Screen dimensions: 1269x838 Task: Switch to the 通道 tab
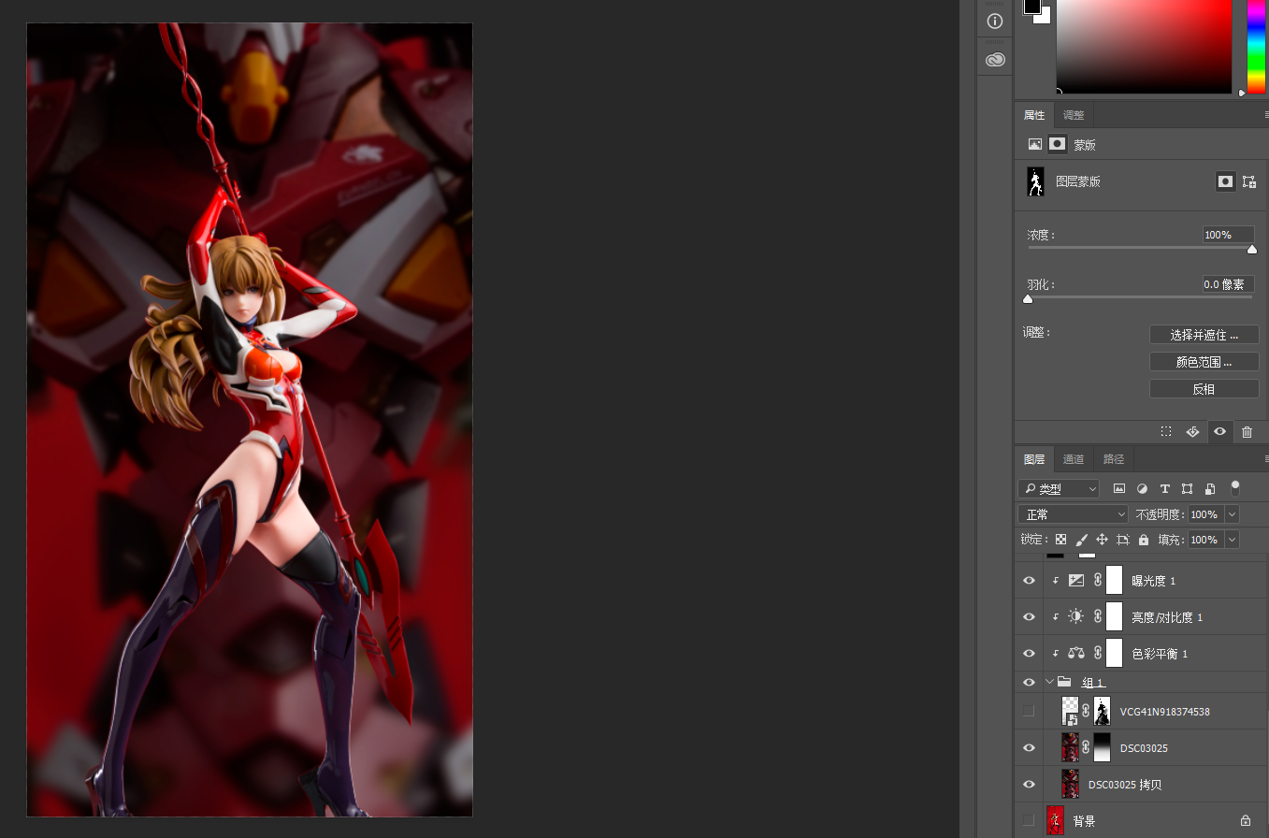[x=1074, y=459]
